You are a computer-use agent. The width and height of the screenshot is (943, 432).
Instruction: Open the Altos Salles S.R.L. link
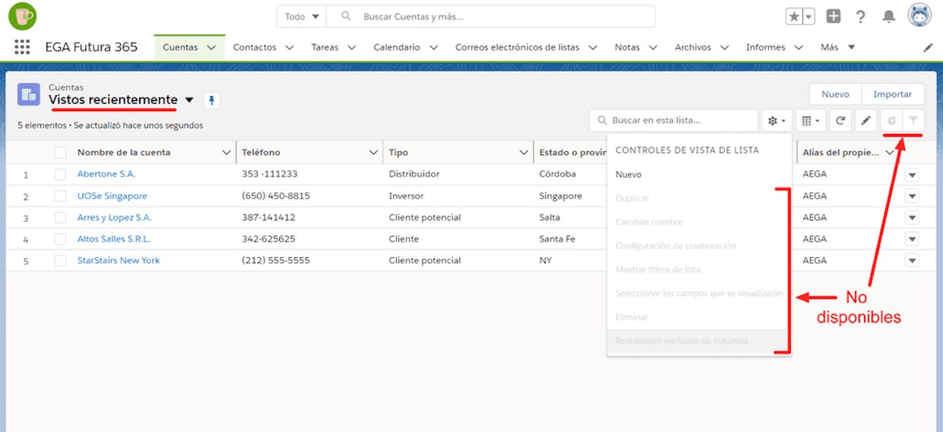point(114,239)
